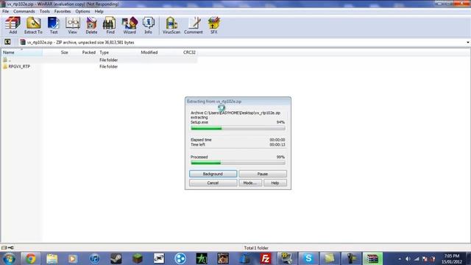This screenshot has height=265, width=471.
Task: Open Skype from taskbar
Action: point(308,258)
